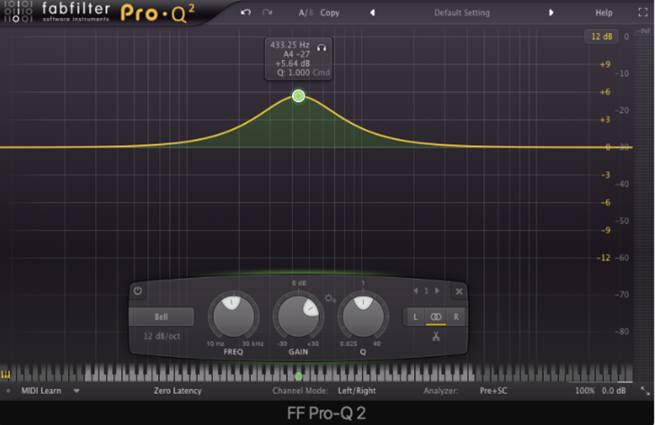Click the GAIN knob
The height and width of the screenshot is (425, 655).
[x=297, y=317]
